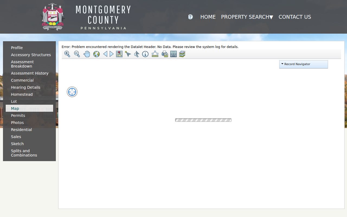
Task: Click the striped map loading progress bar
Action: point(203,120)
